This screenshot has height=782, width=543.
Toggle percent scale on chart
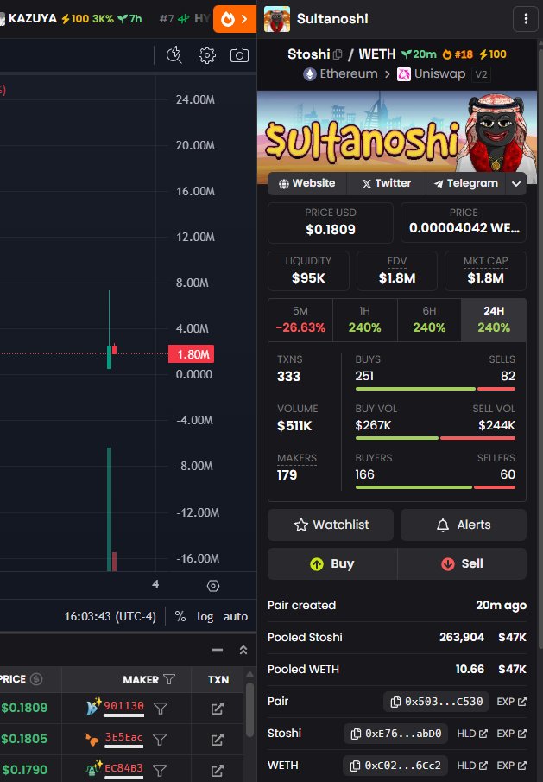pos(180,616)
